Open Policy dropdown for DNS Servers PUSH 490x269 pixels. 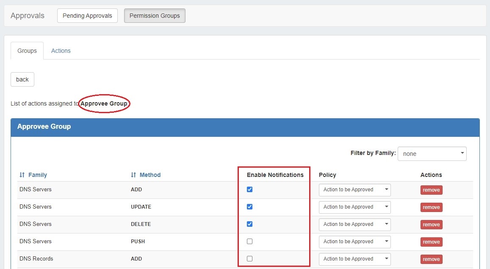coord(354,242)
